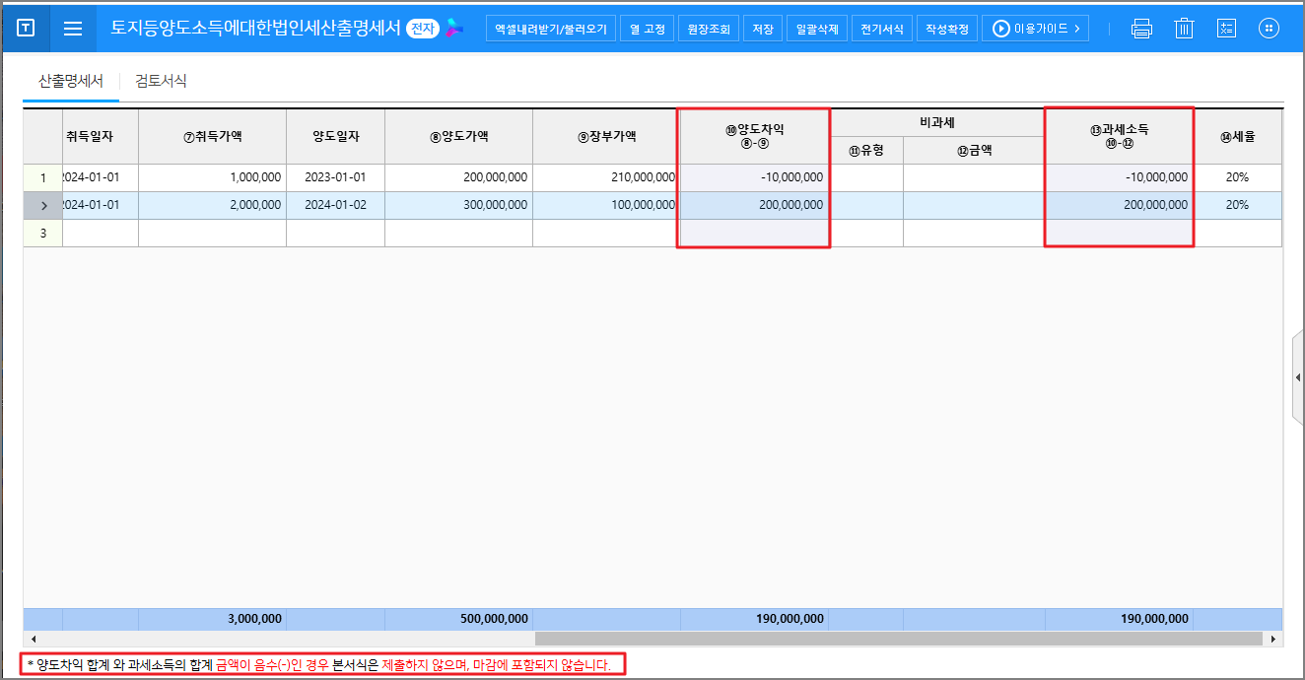Open the 이용가이드 with the play icon
The image size is (1305, 680).
coord(1035,28)
